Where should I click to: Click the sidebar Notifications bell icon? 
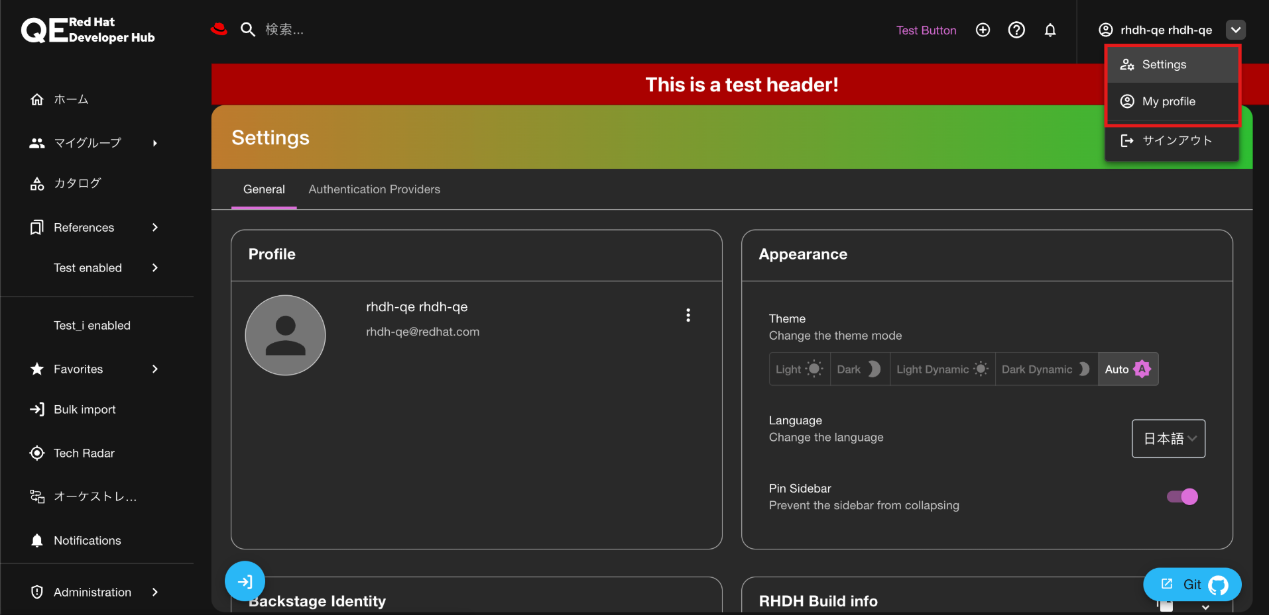coord(37,540)
